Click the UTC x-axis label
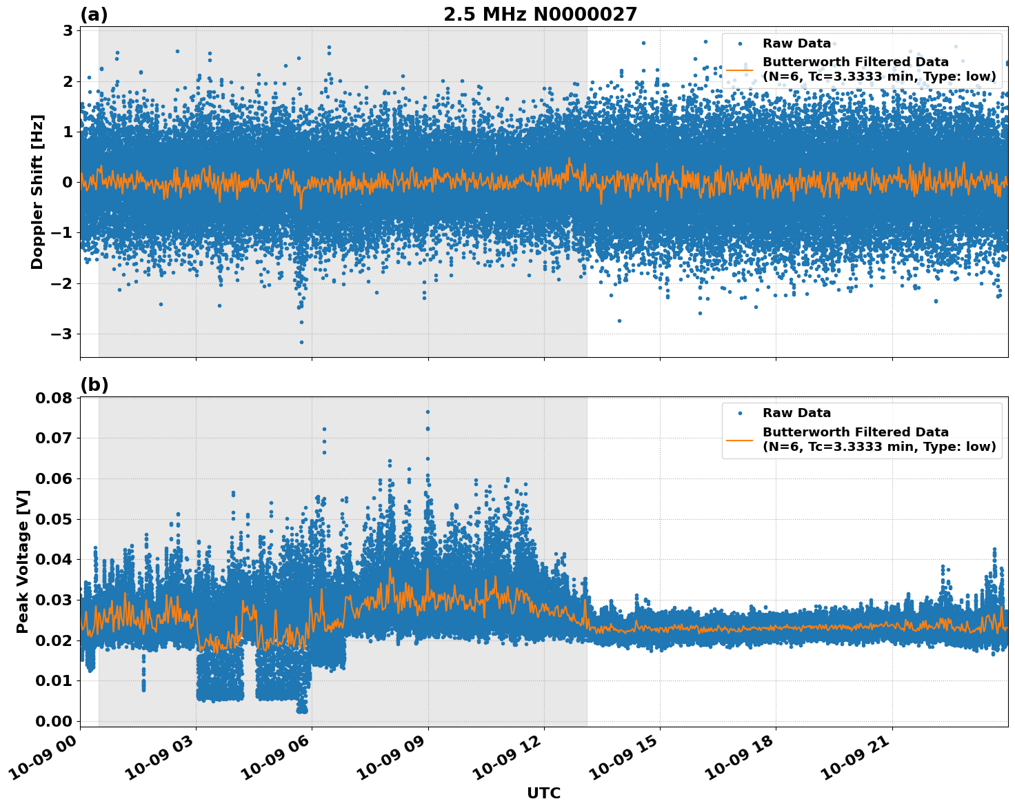 (x=543, y=793)
